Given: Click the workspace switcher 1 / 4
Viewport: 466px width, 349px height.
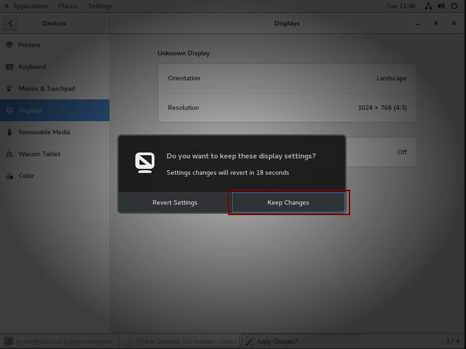Looking at the screenshot, I should 452,341.
